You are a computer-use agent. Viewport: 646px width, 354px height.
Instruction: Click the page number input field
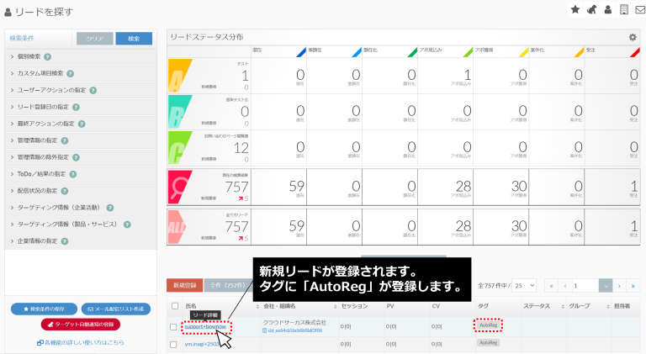point(585,286)
